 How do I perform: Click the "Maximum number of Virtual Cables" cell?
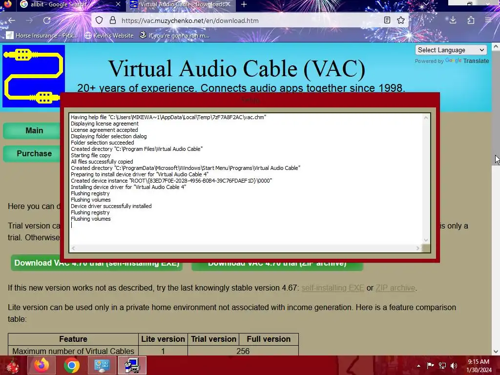(73, 351)
